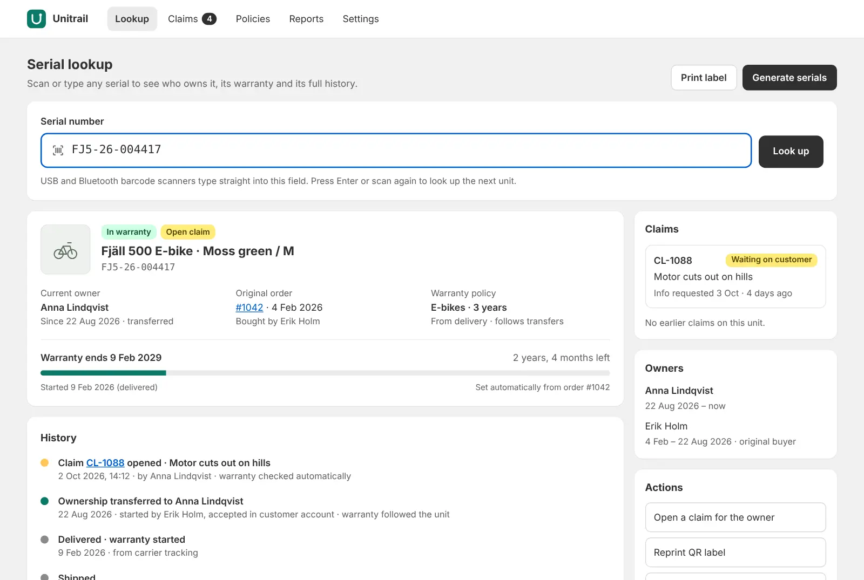Viewport: 864px width, 580px height.
Task: Click 'Started 9 Feb 2026 (delivered)' text
Action: point(99,387)
